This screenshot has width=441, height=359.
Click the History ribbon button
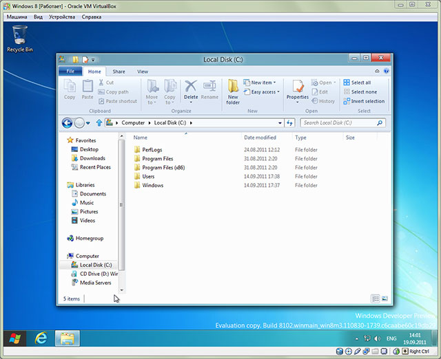tap(323, 101)
